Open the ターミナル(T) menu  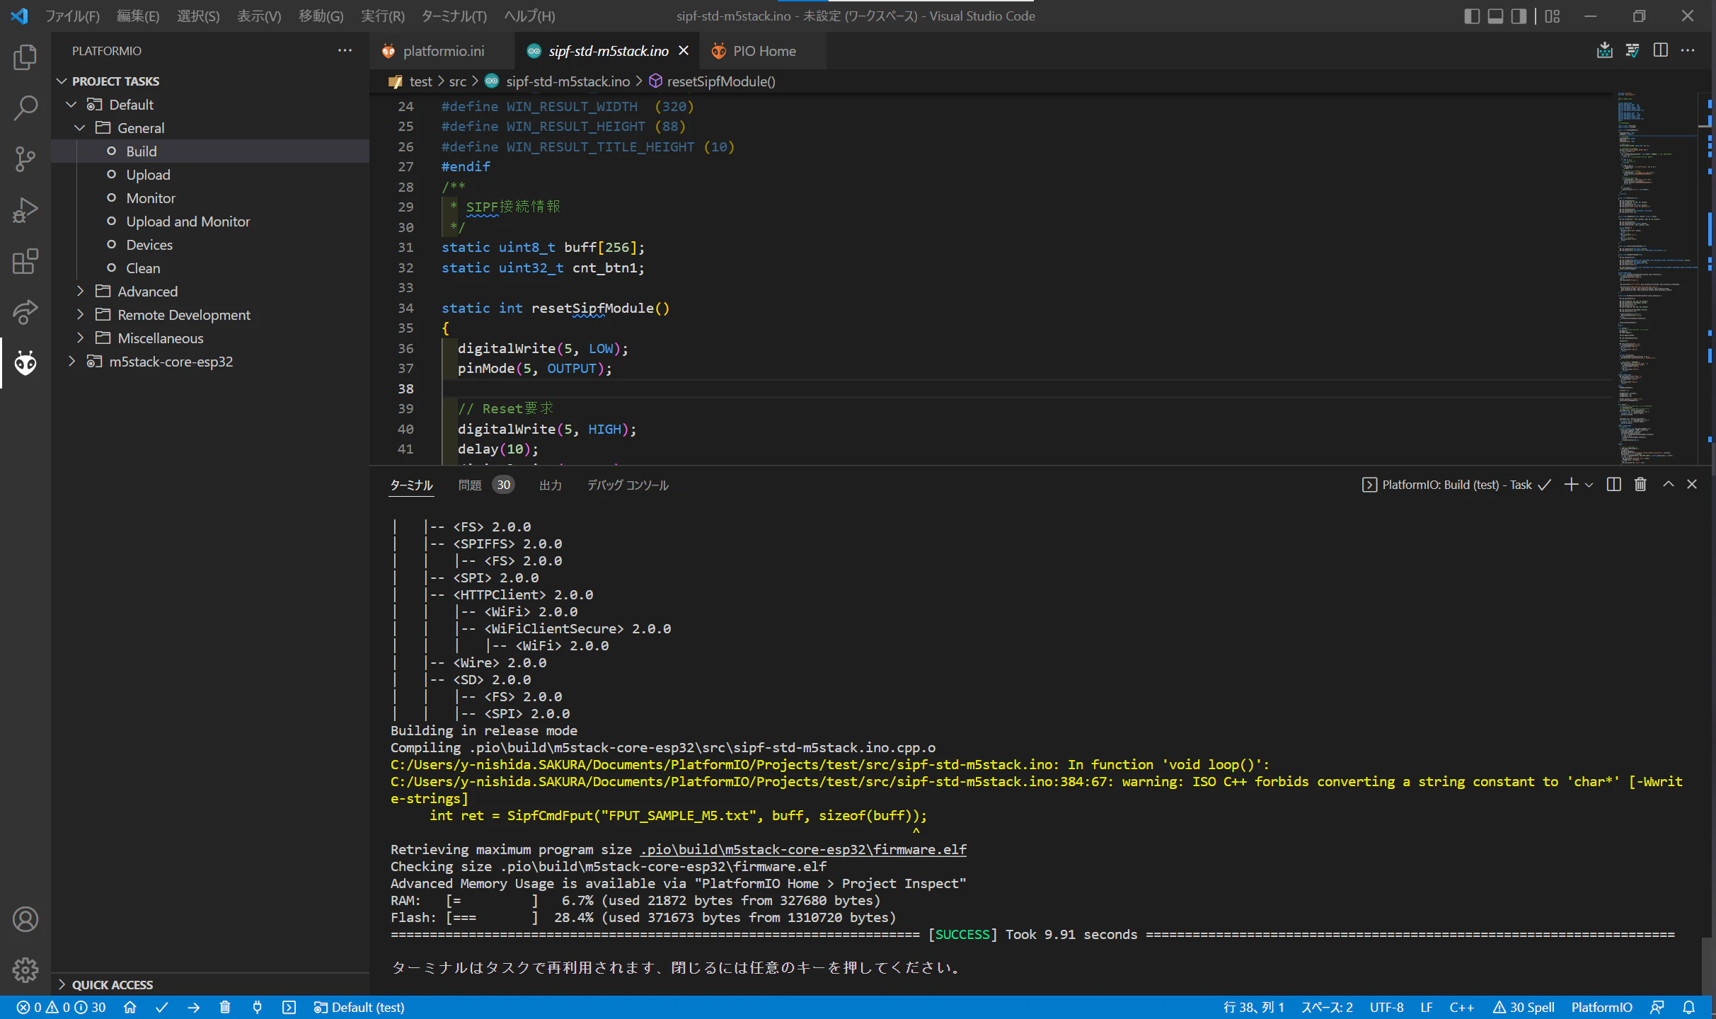[x=454, y=16]
